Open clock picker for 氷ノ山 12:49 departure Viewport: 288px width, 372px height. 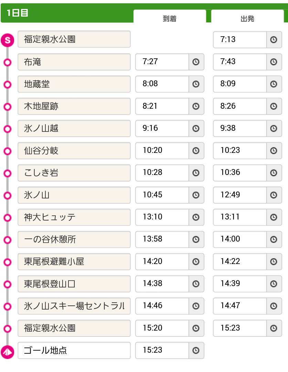274,195
